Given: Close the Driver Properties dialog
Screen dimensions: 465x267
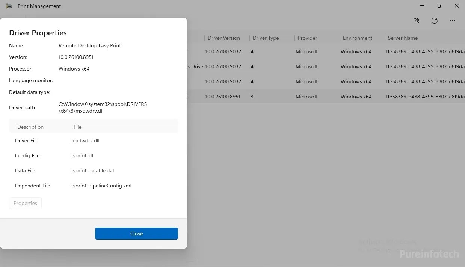Looking at the screenshot, I should click(x=136, y=234).
